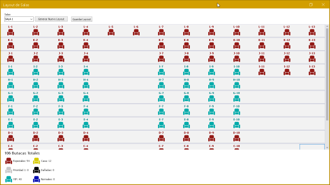The width and height of the screenshot is (330, 185).
Task: Click seat F-2
Action: pos(36,112)
